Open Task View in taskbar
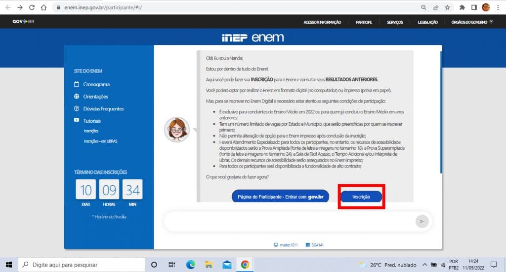506x272 pixels. point(171,265)
